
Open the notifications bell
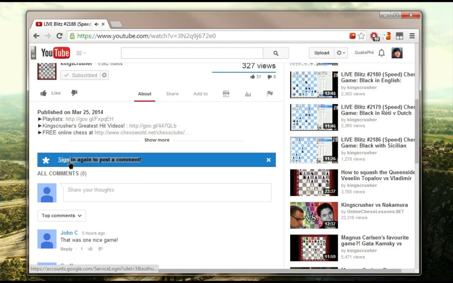[x=382, y=53]
